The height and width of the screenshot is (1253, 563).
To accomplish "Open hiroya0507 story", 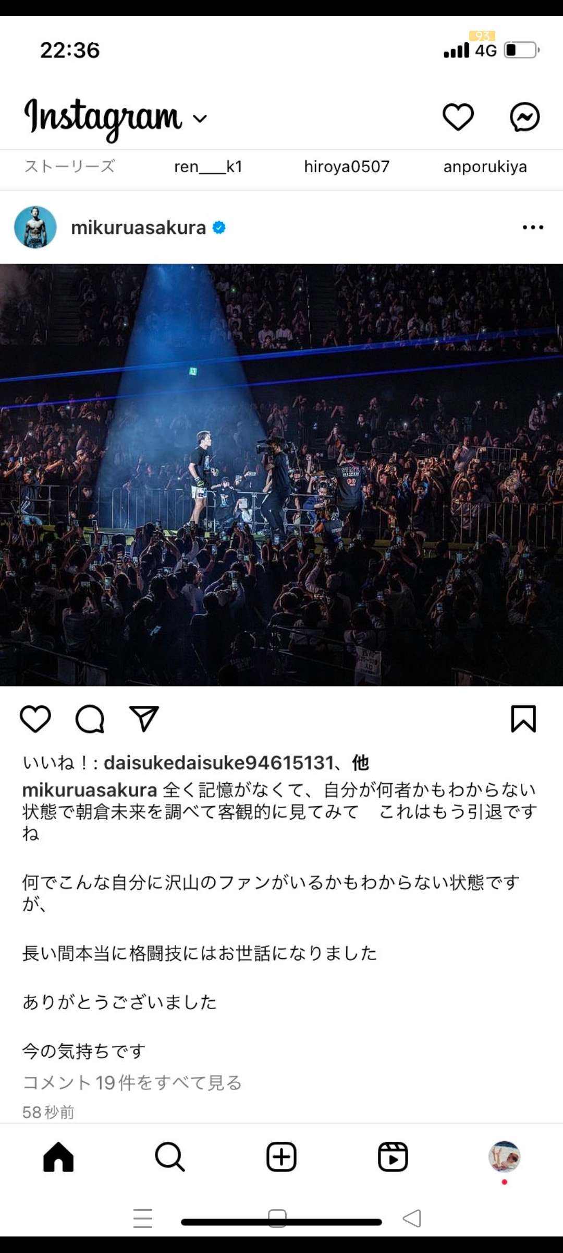I will pos(347,167).
